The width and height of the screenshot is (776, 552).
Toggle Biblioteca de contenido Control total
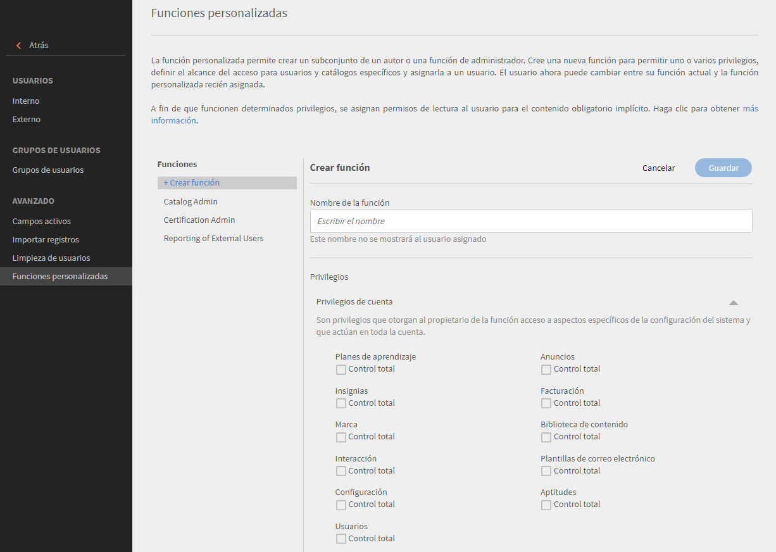coord(546,437)
